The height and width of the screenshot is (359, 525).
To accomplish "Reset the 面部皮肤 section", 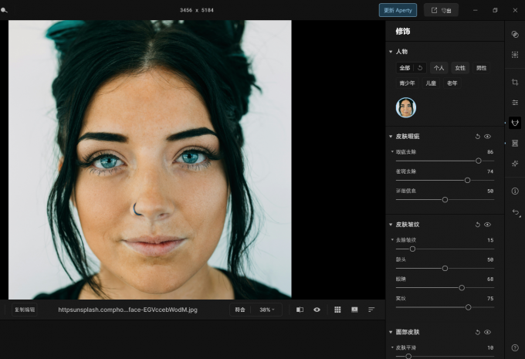I will [x=477, y=332].
